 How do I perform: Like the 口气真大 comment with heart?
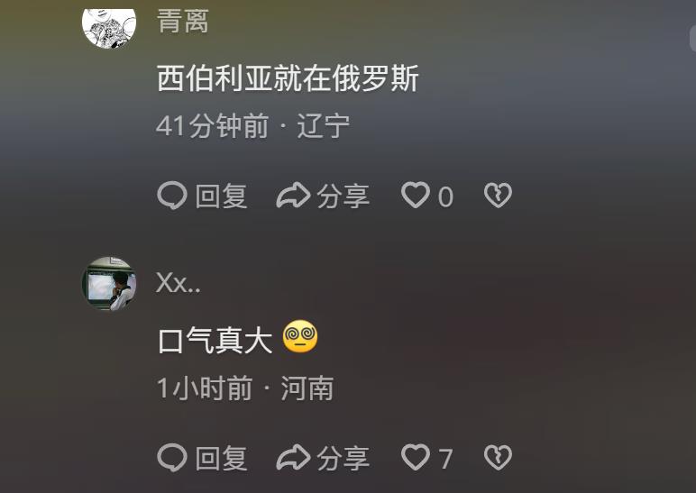416,458
